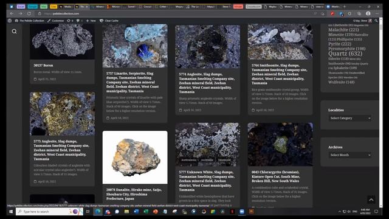The width and height of the screenshot is (389, 219).
Task: Click the scroll-to-top arrow button
Action: pyautogui.click(x=371, y=200)
